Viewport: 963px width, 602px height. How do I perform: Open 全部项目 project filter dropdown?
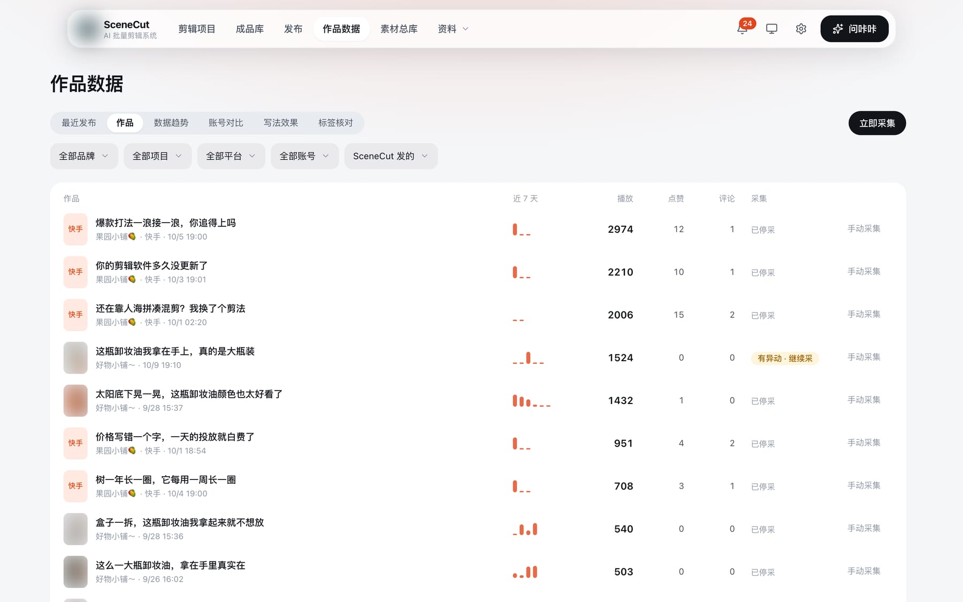157,156
